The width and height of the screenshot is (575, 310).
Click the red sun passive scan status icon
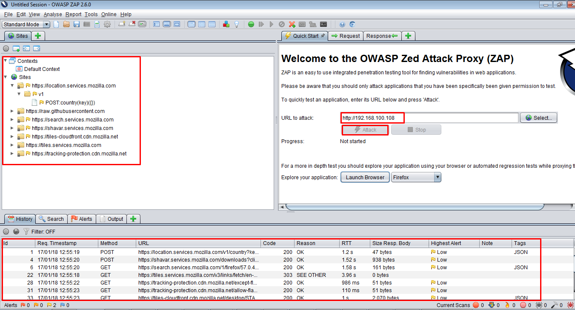tap(476, 305)
